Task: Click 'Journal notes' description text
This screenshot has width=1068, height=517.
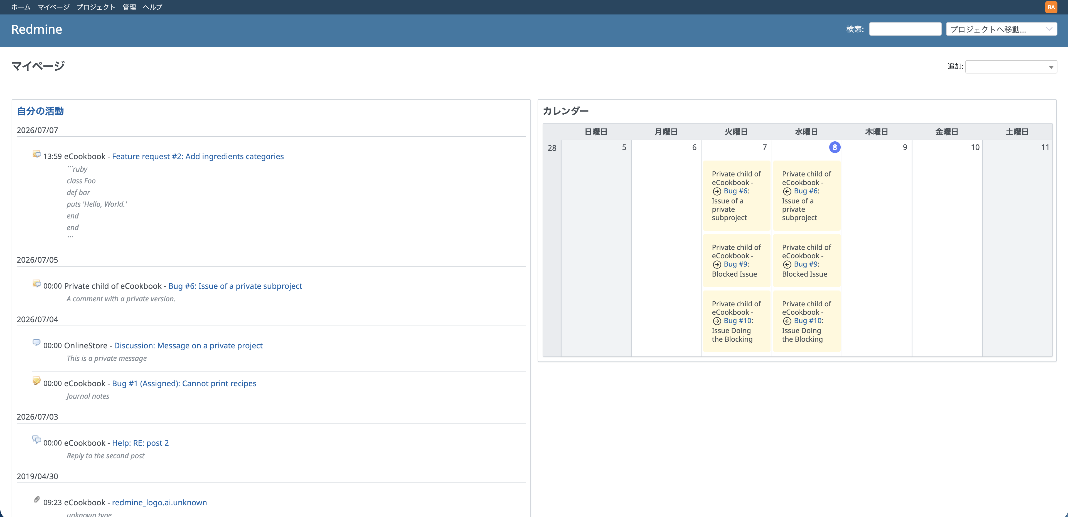Action: [x=88, y=396]
